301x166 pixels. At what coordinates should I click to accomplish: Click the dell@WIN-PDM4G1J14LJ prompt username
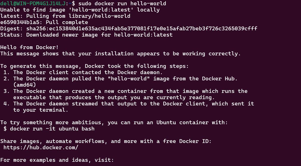click(33, 4)
